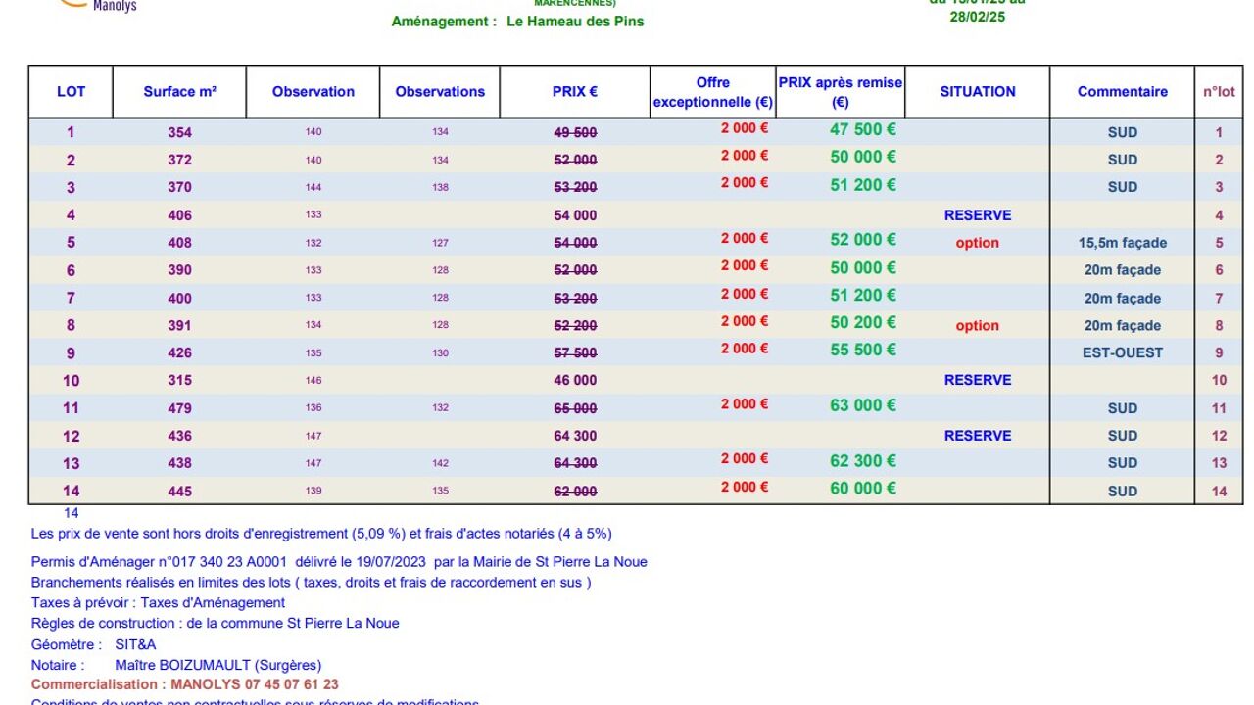Viewport: 1254px width, 705px height.
Task: Click the 'PRIX €' column header
Action: (575, 92)
